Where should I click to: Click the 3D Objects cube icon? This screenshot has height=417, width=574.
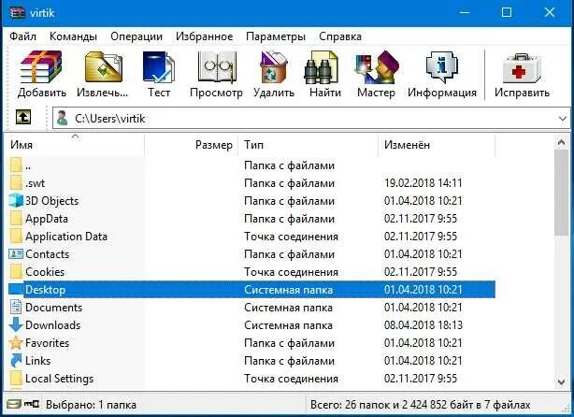pyautogui.click(x=16, y=201)
